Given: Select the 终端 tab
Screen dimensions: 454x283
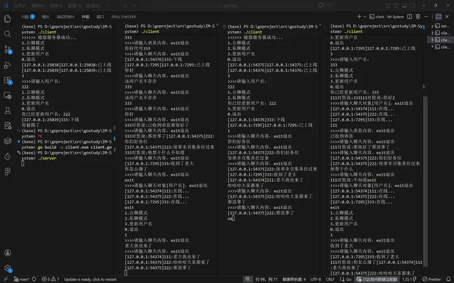Looking at the screenshot, I should [x=86, y=17].
